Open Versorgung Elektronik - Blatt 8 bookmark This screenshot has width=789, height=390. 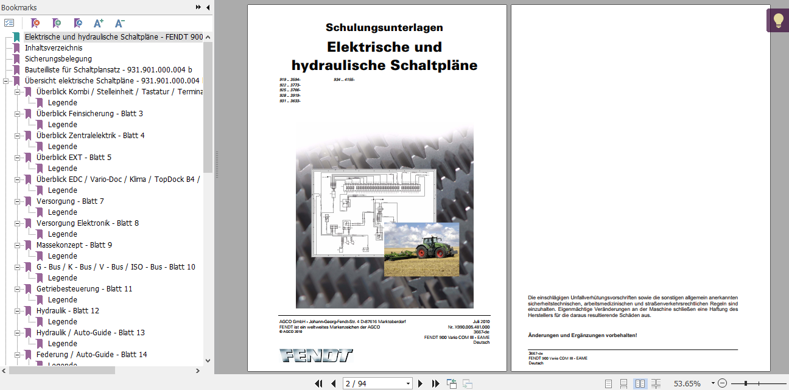pos(88,223)
